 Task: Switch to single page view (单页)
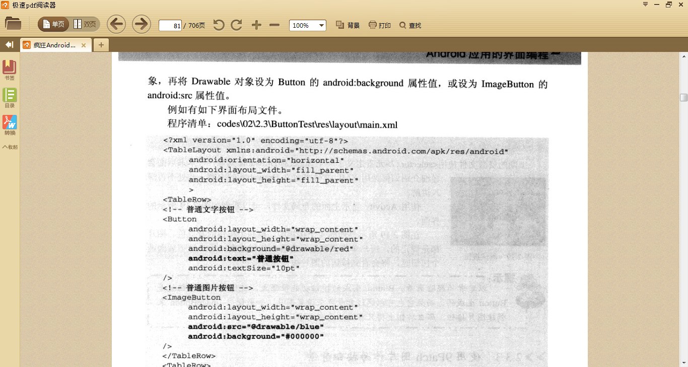[x=53, y=24]
